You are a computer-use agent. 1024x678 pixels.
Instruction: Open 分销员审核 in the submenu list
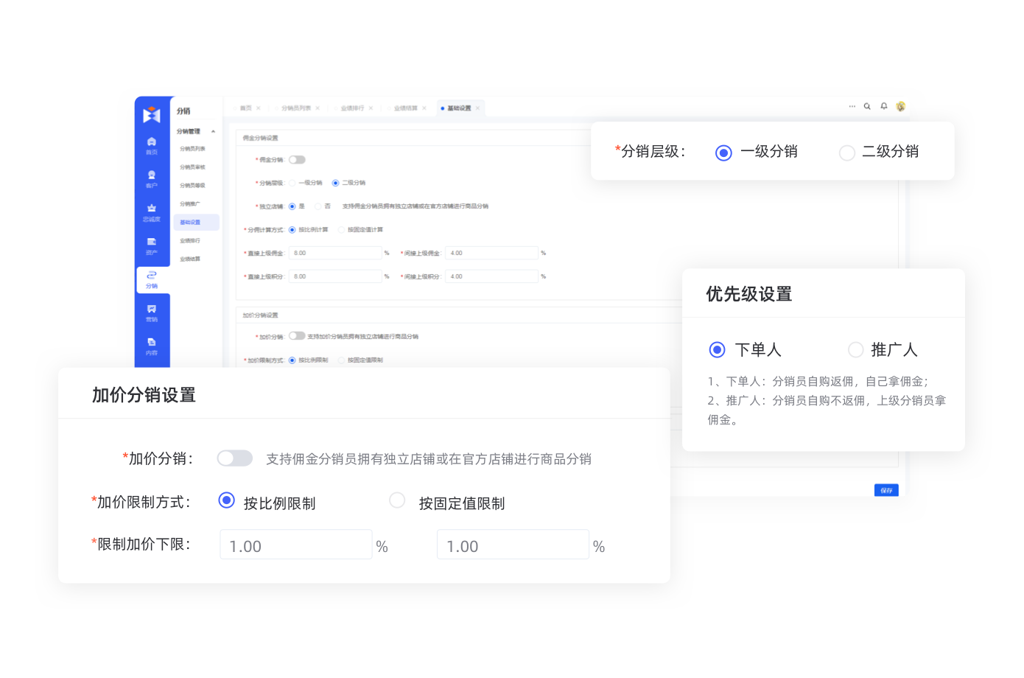pos(192,167)
